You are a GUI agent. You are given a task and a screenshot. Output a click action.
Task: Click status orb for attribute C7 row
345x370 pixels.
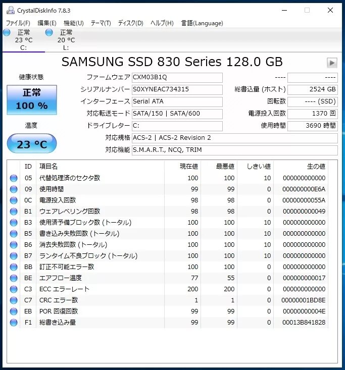pyautogui.click(x=14, y=300)
